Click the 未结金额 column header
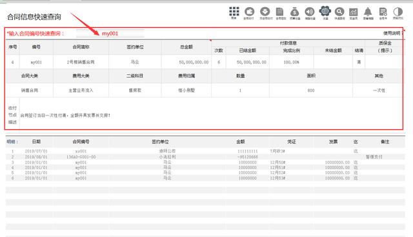Image resolution: width=413 pixels, height=237 pixels. (333, 50)
